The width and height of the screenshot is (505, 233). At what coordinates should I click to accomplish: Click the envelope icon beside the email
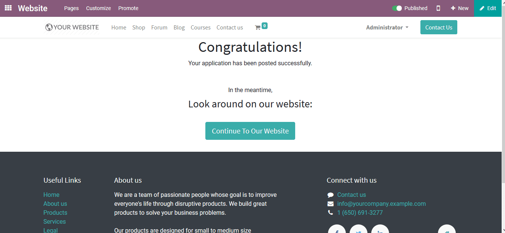tap(330, 204)
